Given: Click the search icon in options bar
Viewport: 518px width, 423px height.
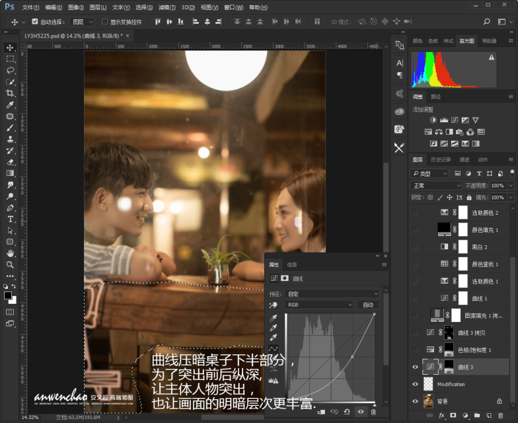Looking at the screenshot, I should [x=486, y=21].
